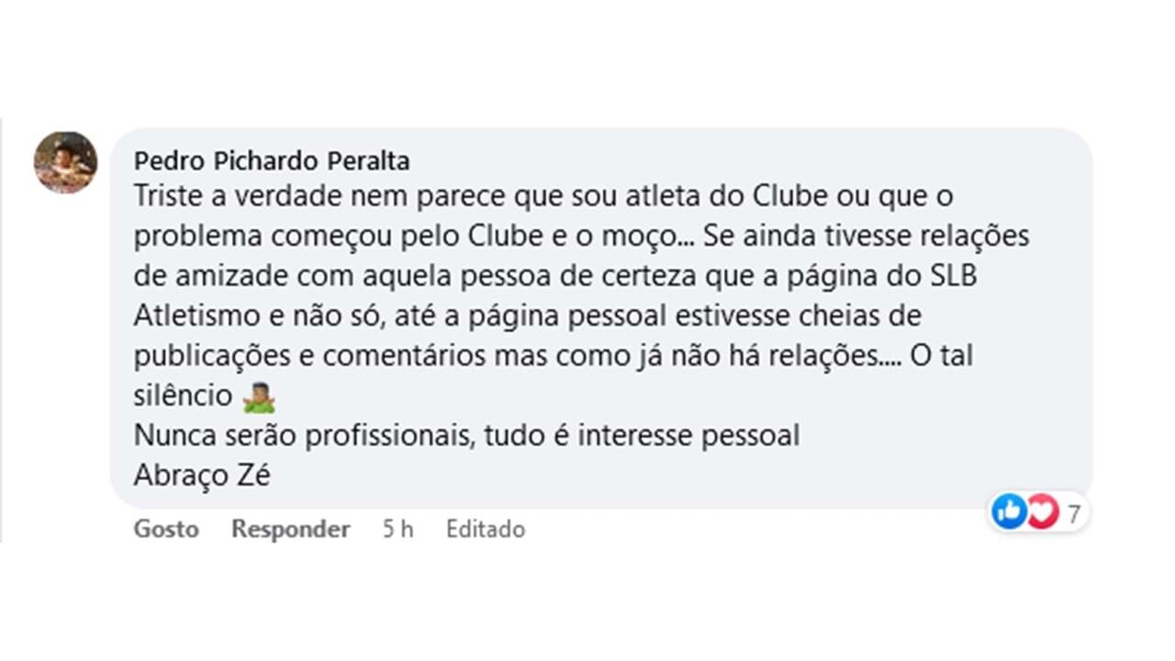Screen dimensions: 1175x661
Task: Click the blue thumbs-up reaction icon
Action: 1009,511
